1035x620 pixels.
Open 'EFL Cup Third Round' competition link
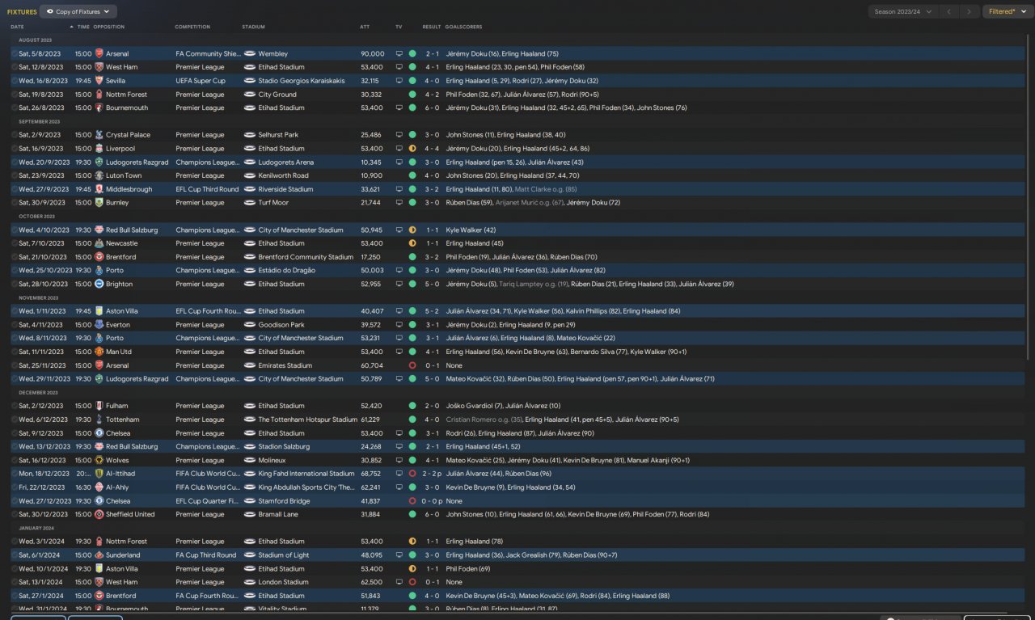[x=207, y=189]
